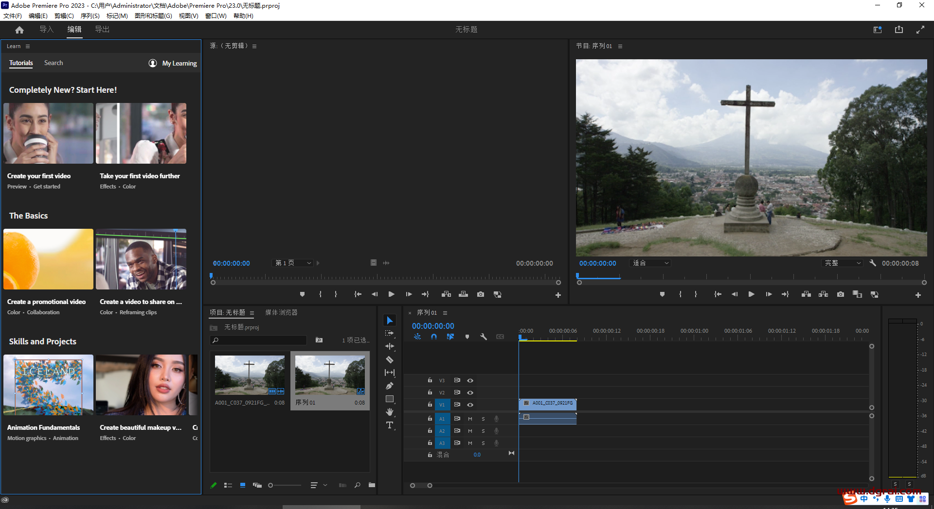
Task: Select the Type tool
Action: pos(389,425)
